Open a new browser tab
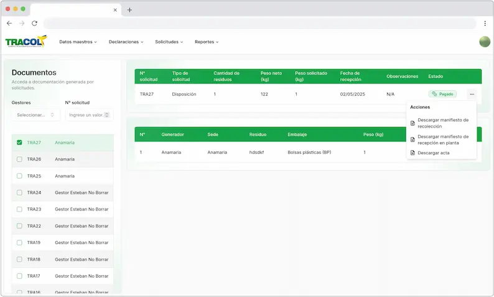The image size is (494, 297). [129, 10]
